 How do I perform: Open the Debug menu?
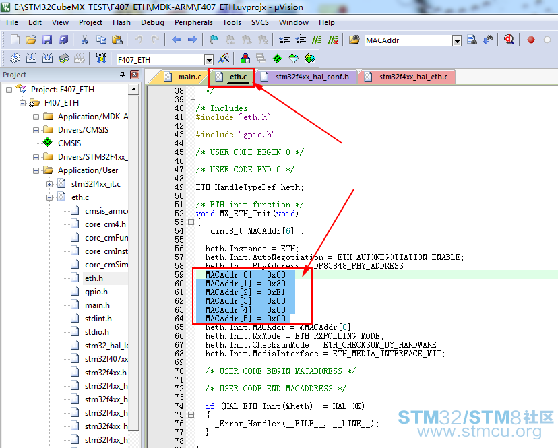point(152,22)
